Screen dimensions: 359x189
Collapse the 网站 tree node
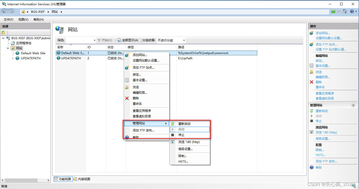point(8,48)
